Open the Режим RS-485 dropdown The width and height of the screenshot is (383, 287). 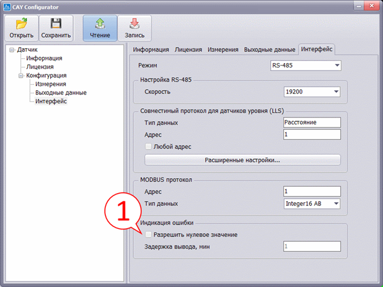pyautogui.click(x=306, y=65)
